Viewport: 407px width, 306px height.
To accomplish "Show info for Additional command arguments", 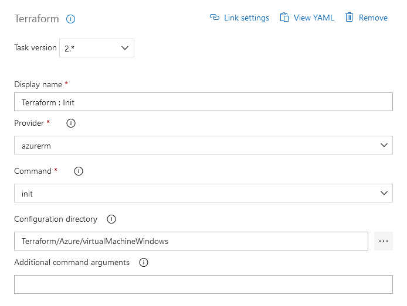I will point(144,263).
